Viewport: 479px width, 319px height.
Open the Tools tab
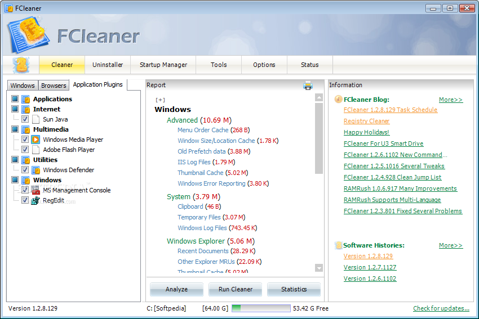coord(219,65)
